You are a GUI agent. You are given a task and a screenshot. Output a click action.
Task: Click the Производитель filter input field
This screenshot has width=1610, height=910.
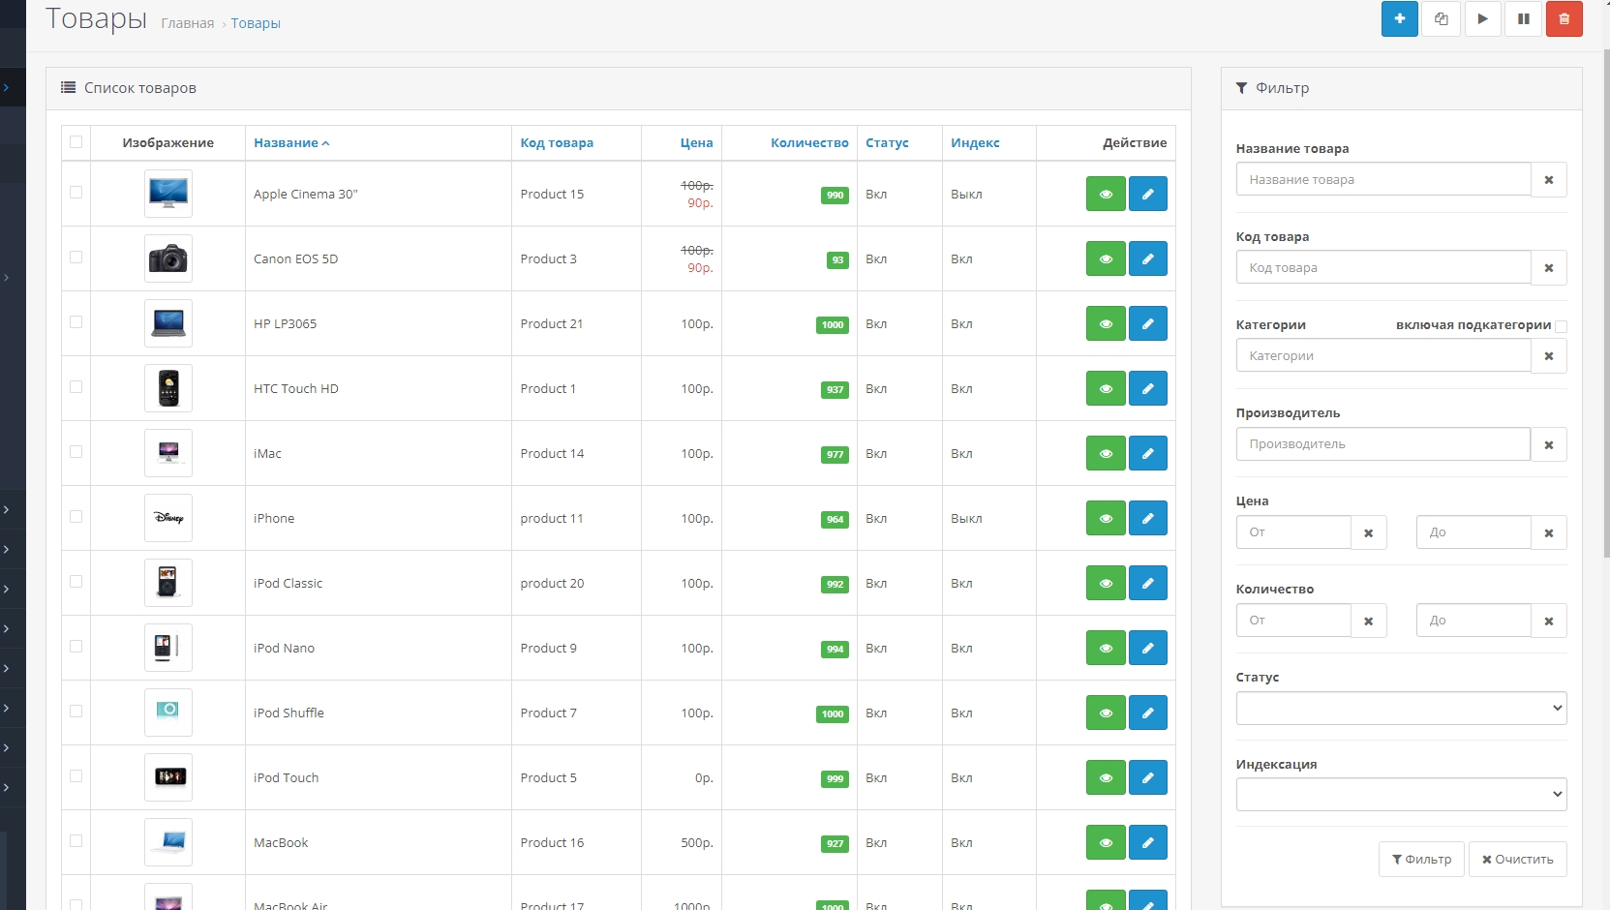point(1382,444)
